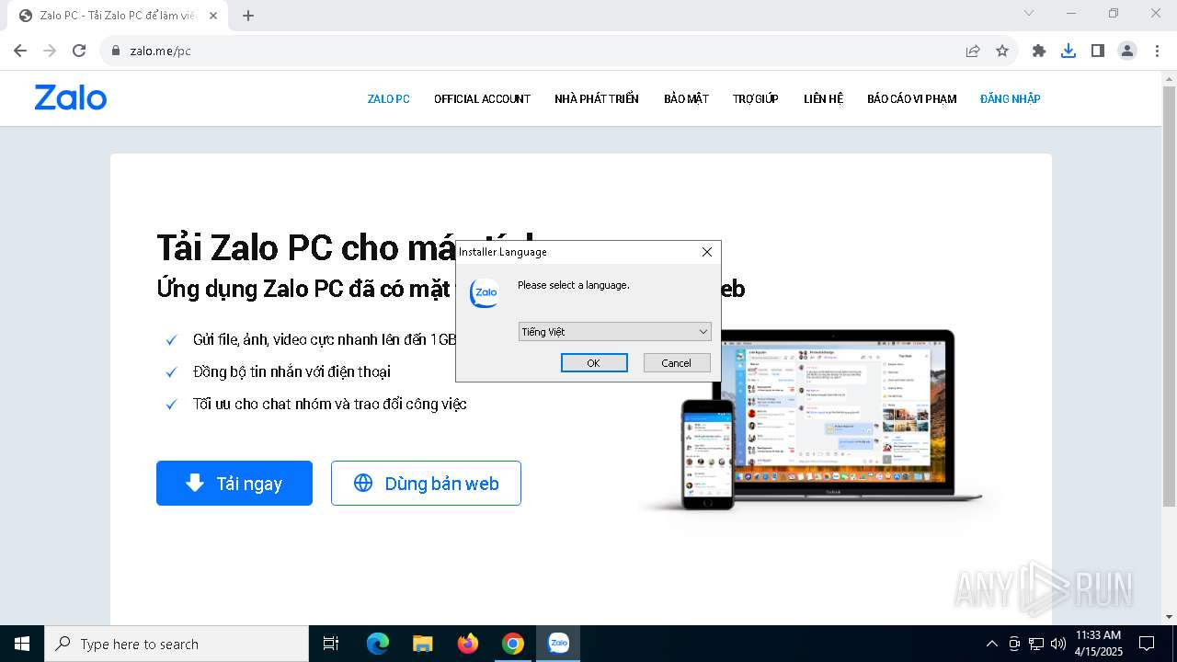
Task: Open the Chrome extensions puzzle icon
Action: pos(1039,51)
